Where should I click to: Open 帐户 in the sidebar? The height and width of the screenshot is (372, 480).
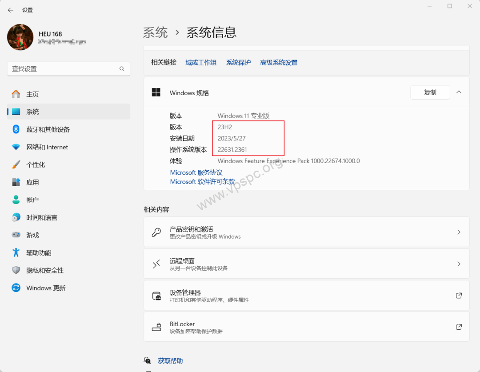68,200
